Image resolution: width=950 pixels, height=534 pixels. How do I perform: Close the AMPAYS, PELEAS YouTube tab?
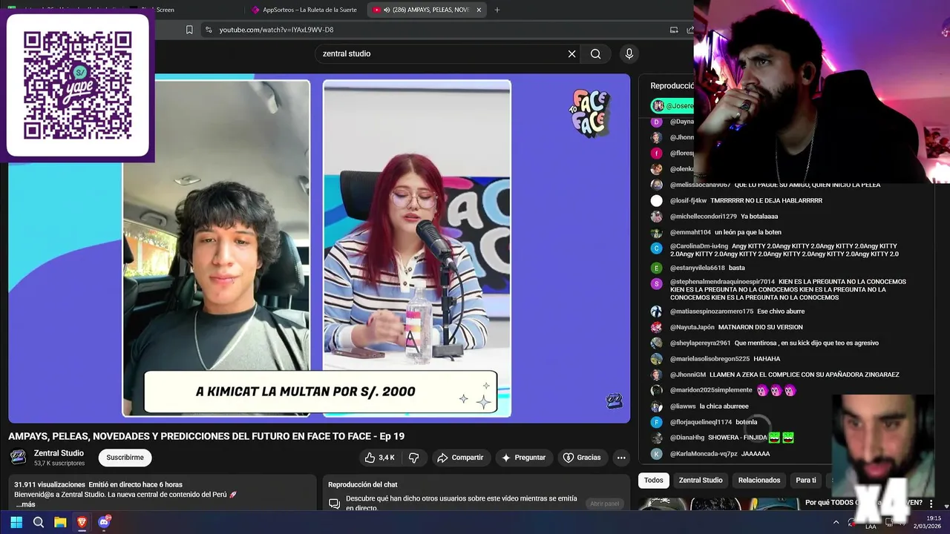pyautogui.click(x=479, y=10)
